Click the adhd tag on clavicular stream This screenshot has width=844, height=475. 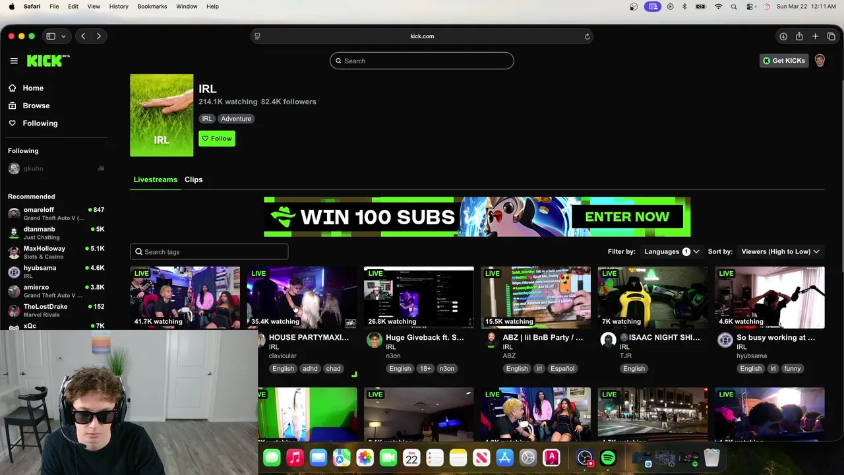(310, 369)
